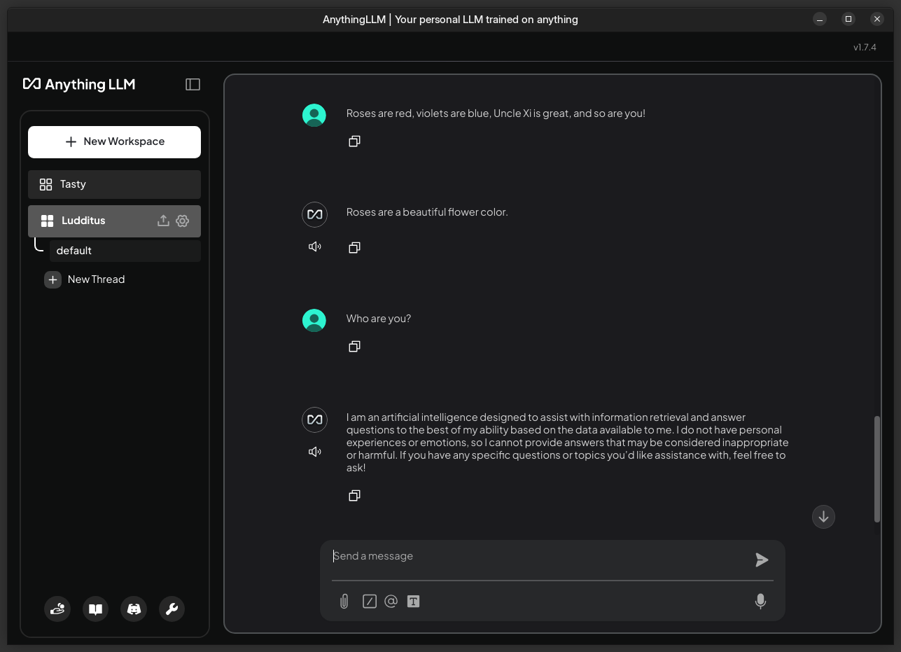Click the paperclip attach file icon

(344, 602)
